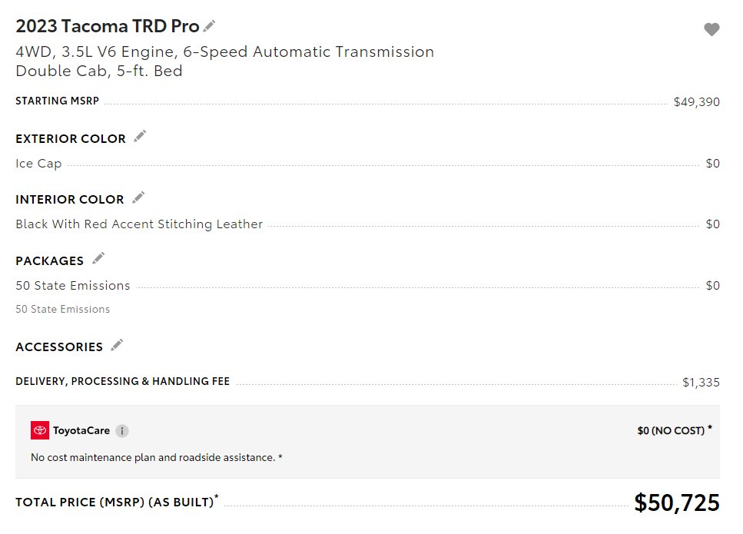
Task: Click the ToyotaCare label
Action: pos(81,430)
